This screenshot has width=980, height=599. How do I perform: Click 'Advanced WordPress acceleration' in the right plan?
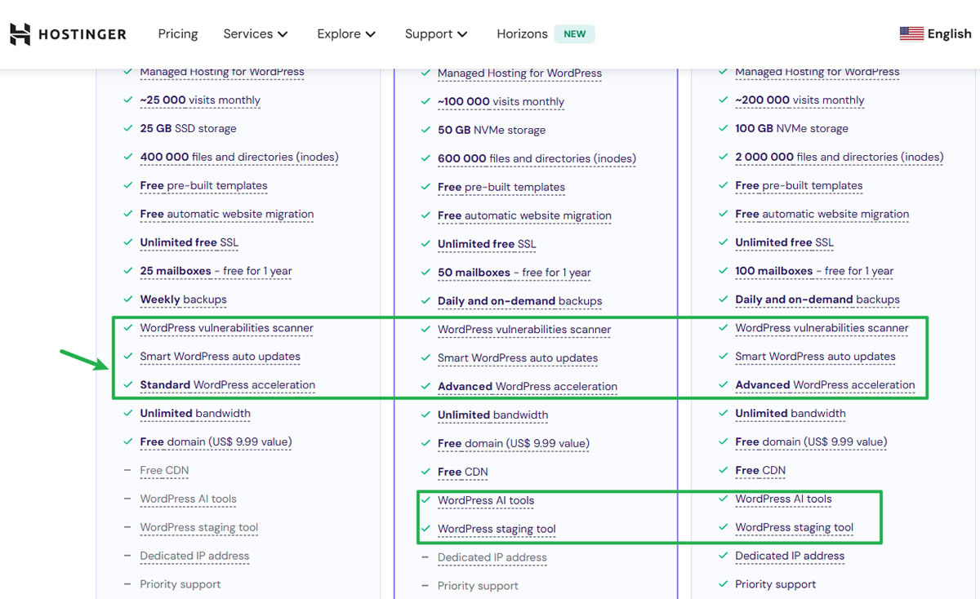click(825, 386)
